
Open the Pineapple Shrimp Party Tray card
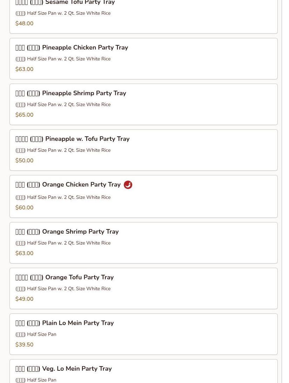143,104
